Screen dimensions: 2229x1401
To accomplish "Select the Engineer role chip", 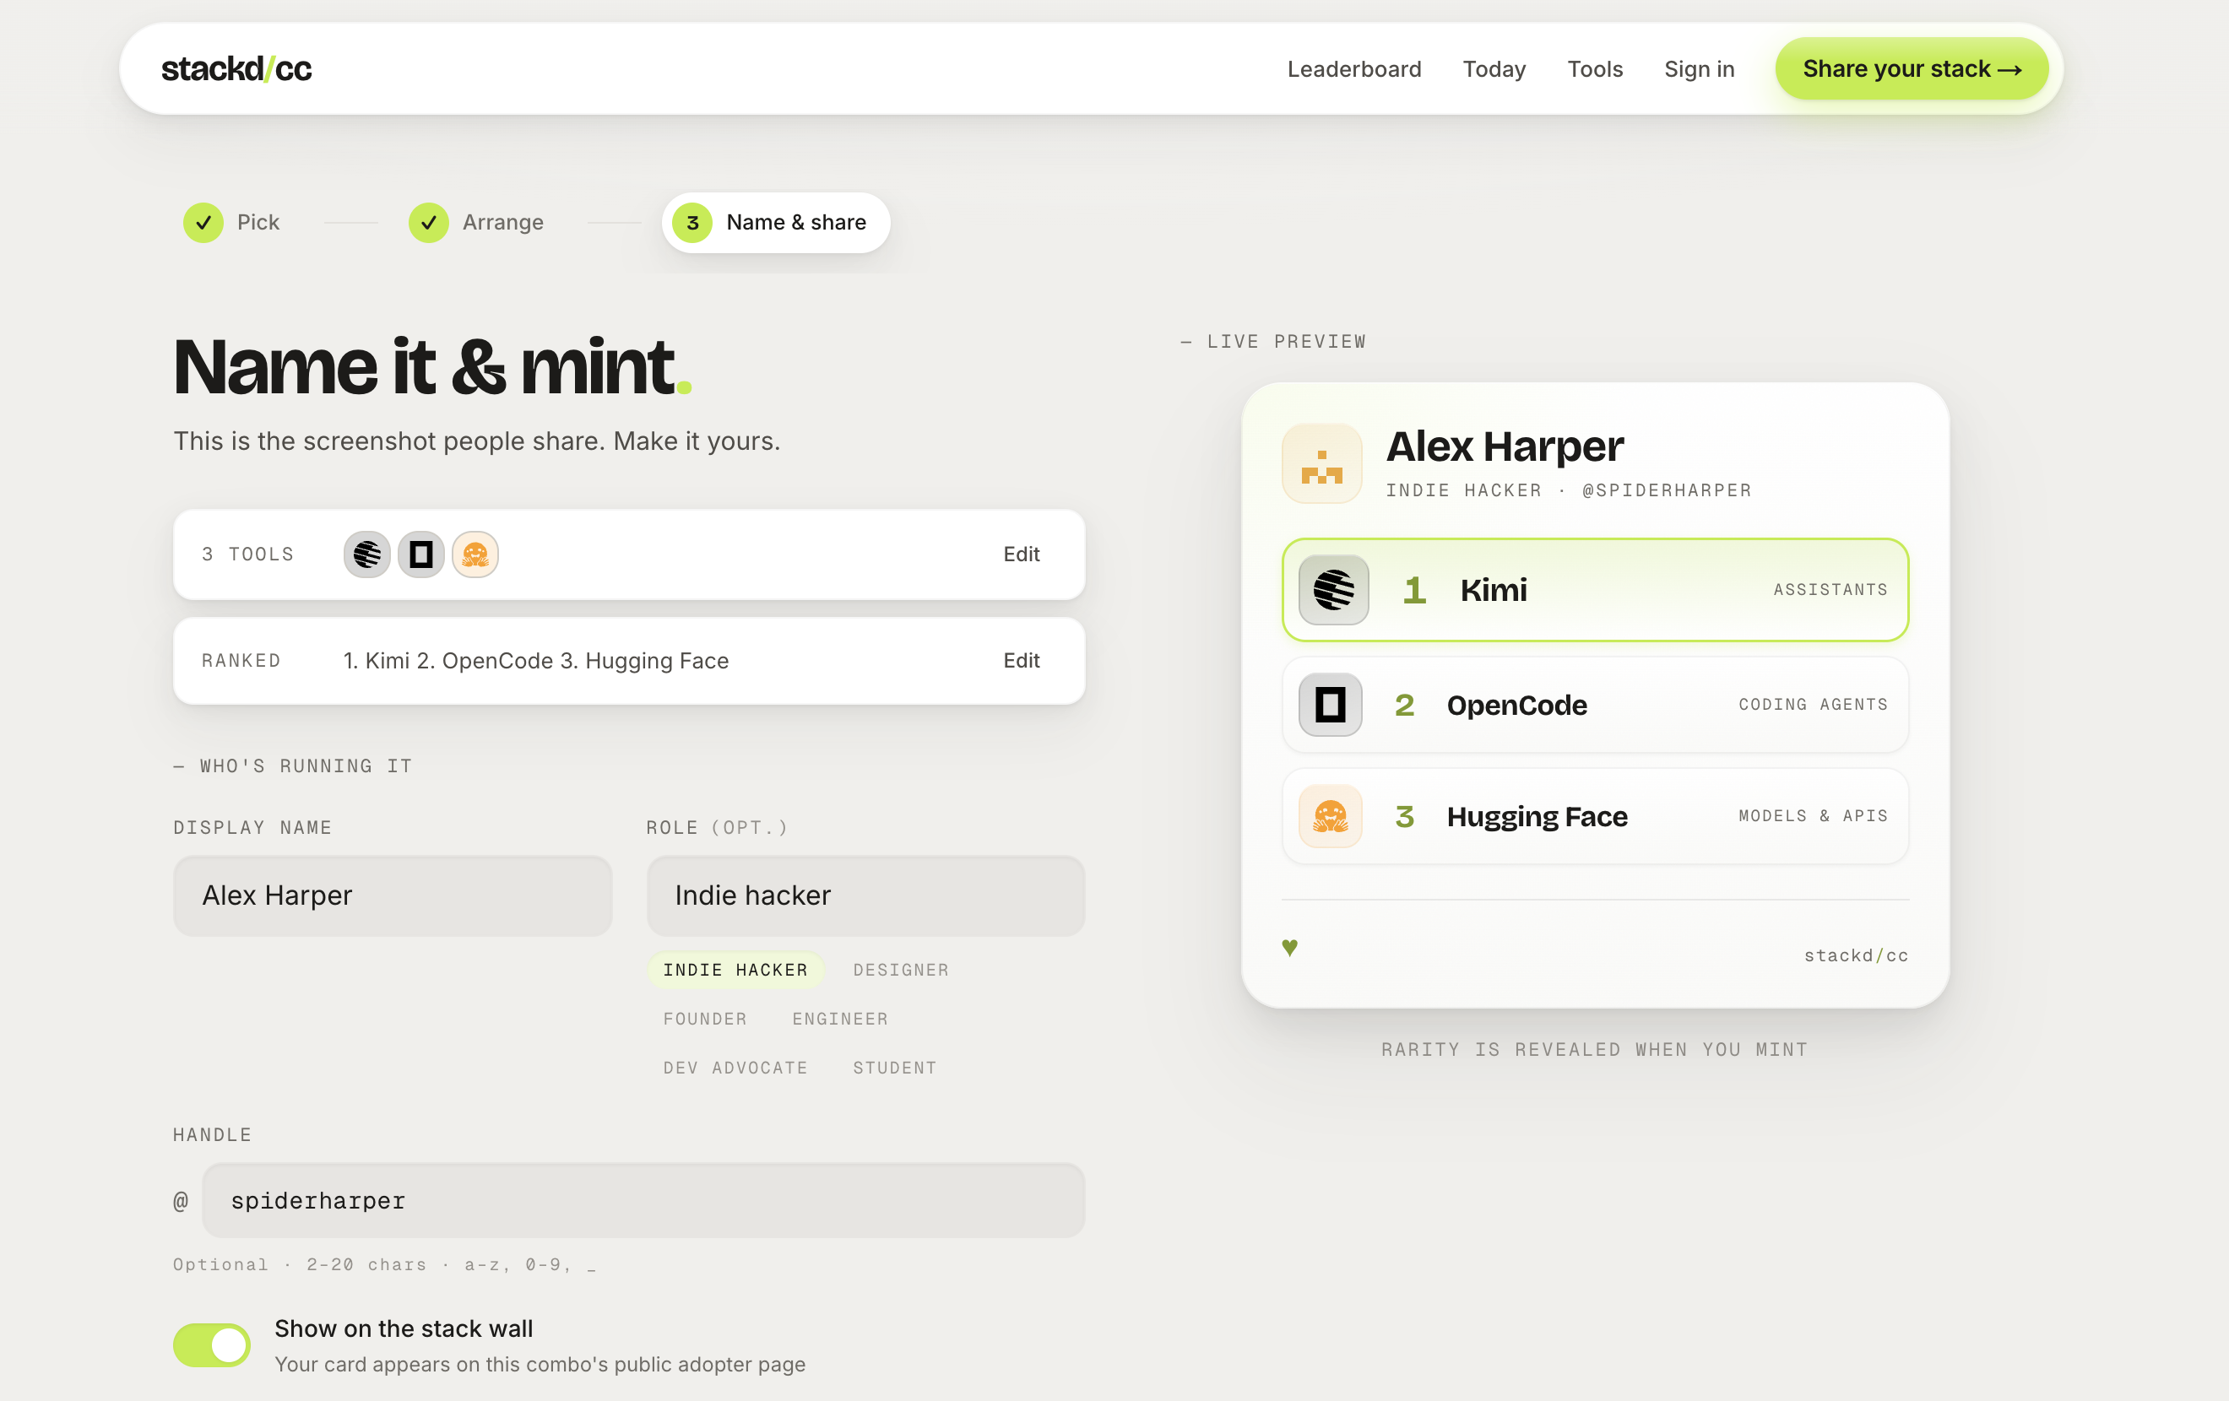I will (x=839, y=1018).
